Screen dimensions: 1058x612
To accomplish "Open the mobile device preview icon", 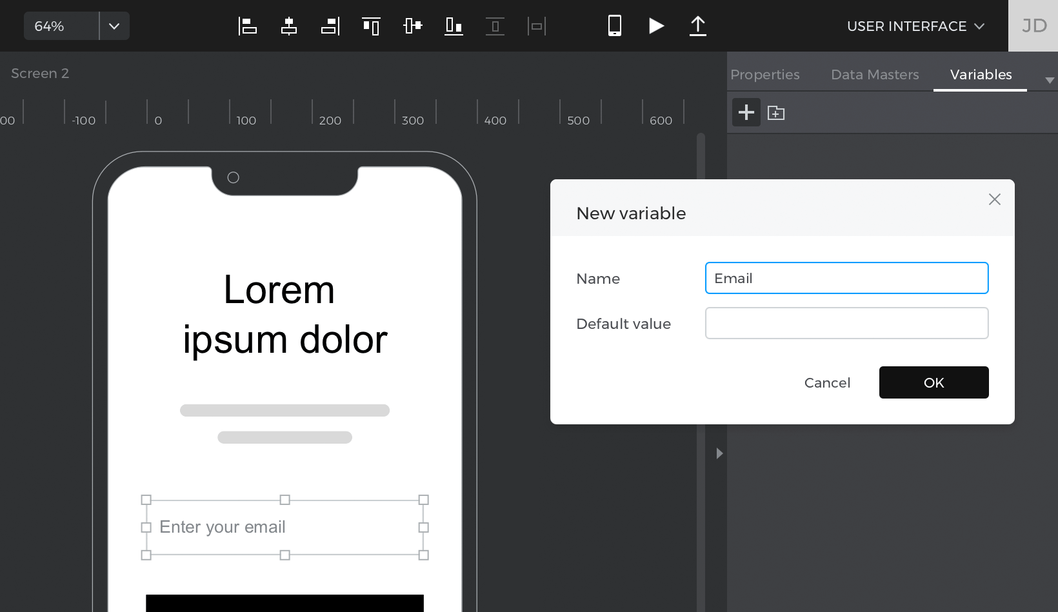I will pos(615,26).
